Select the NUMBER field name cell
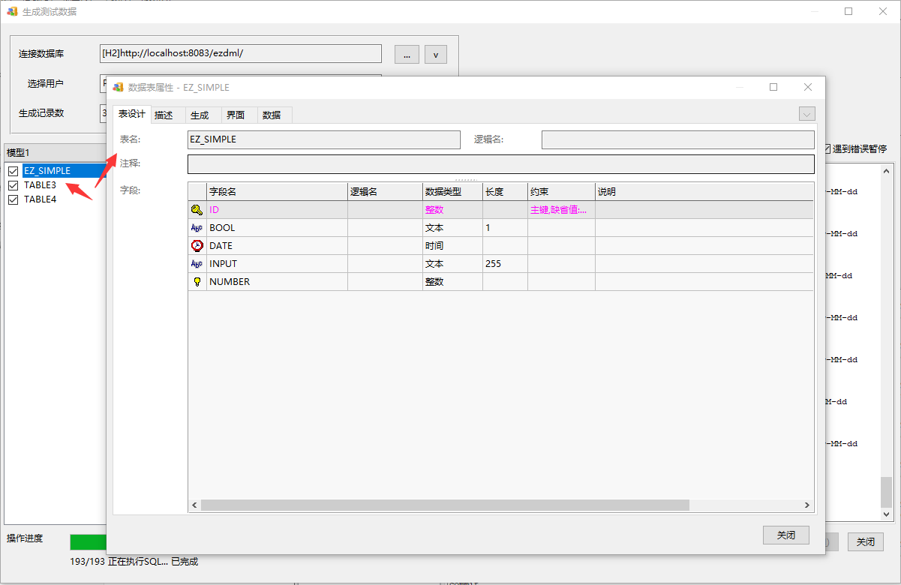 click(x=277, y=282)
